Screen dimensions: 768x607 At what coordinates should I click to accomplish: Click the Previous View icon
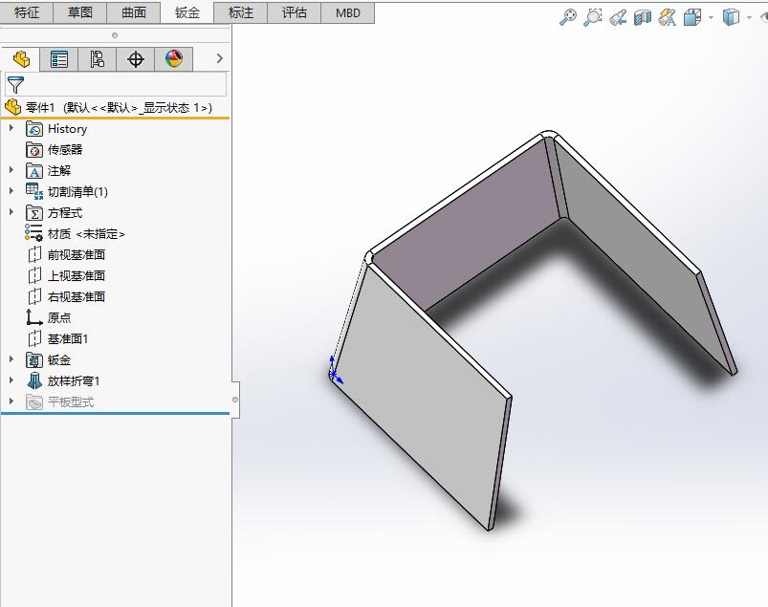[x=619, y=16]
